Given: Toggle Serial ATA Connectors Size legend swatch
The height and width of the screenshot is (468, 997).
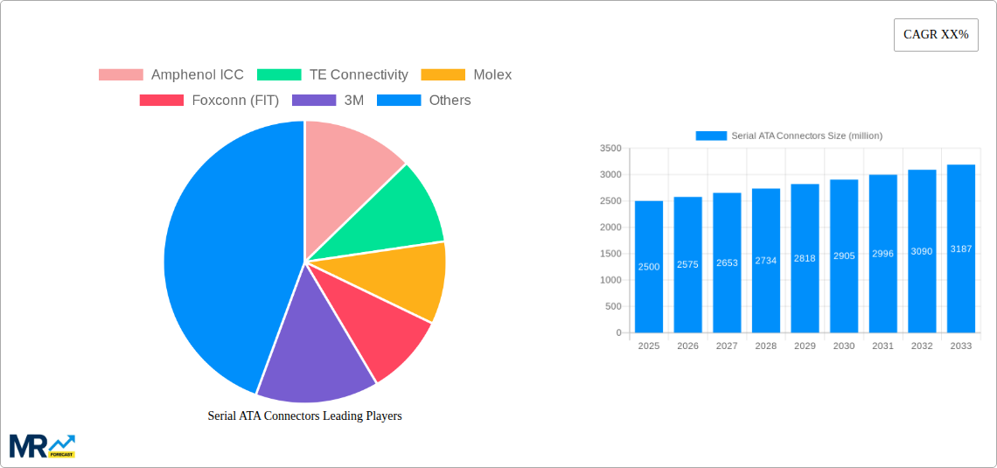Looking at the screenshot, I should [x=711, y=136].
